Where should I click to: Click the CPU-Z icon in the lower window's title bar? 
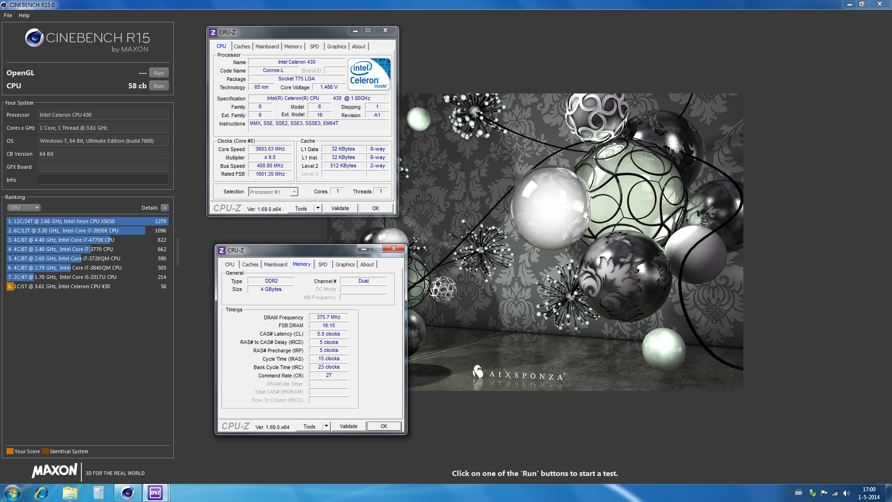[x=222, y=251]
